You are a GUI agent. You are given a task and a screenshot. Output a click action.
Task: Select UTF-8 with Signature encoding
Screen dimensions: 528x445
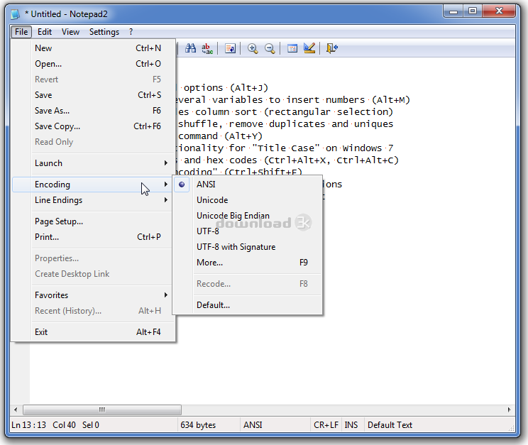[248, 247]
